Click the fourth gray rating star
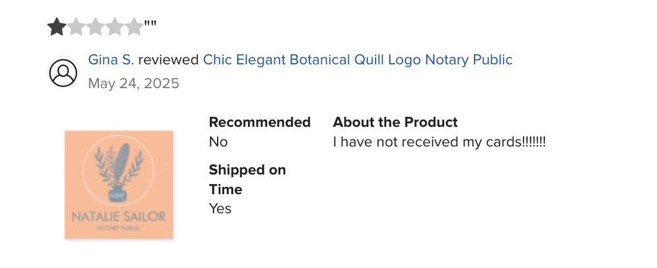The width and height of the screenshot is (657, 268). (x=114, y=27)
